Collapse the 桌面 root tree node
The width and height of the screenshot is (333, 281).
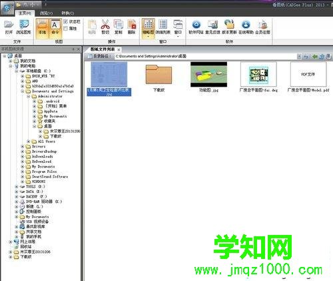click(5, 56)
